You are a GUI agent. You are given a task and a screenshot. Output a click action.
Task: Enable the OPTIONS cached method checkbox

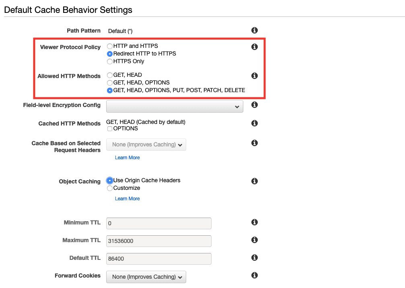coord(110,129)
